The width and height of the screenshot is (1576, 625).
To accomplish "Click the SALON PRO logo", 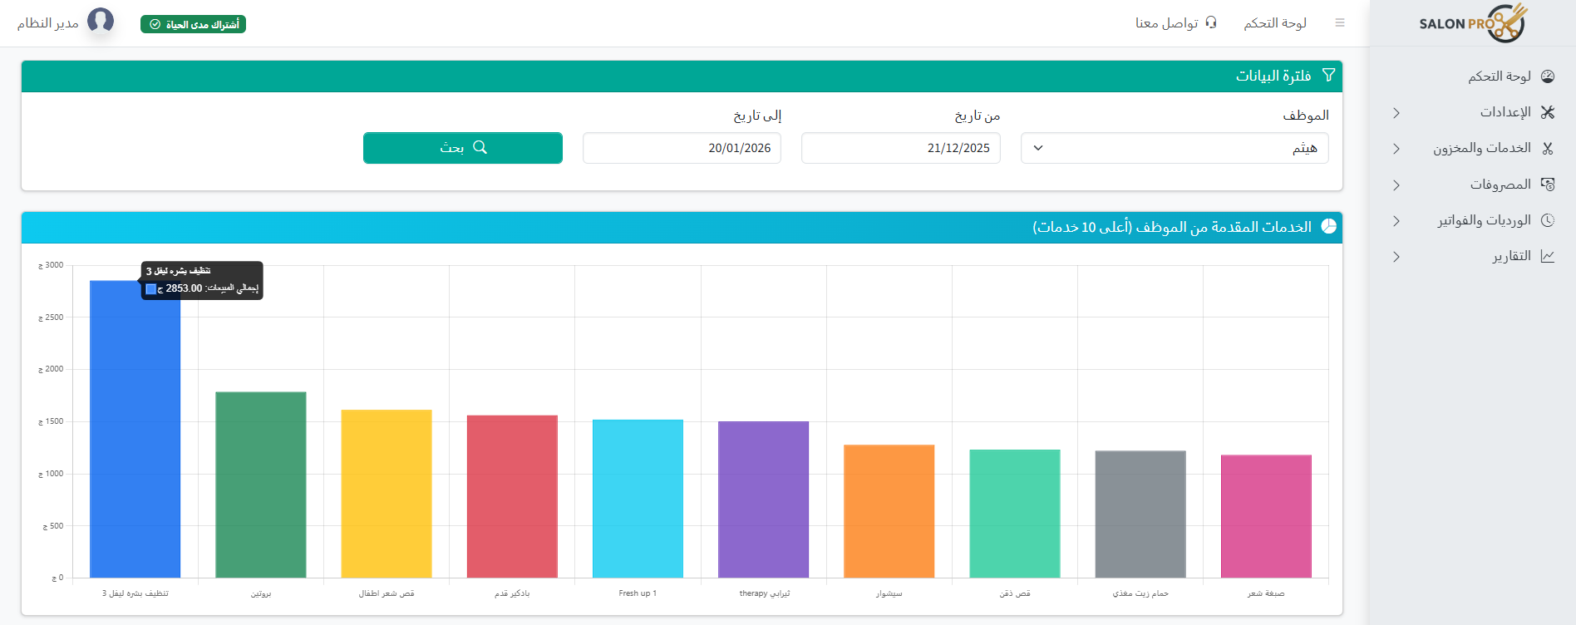I will point(1472,23).
